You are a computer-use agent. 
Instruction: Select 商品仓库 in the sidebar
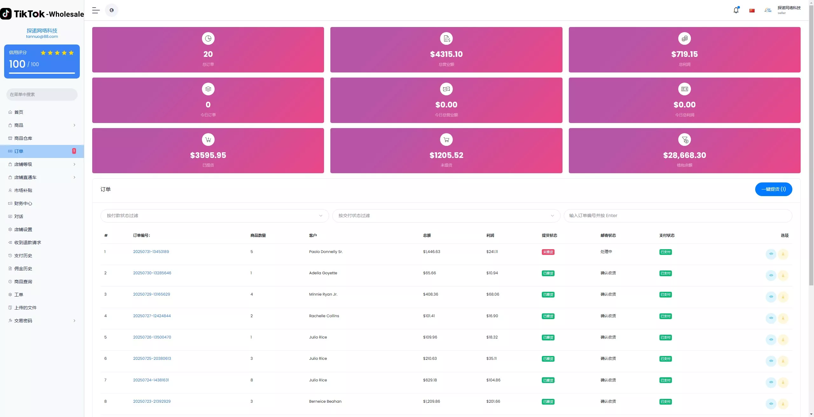click(23, 138)
